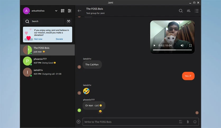Click the cat video thumbnail
Image resolution: width=221 pixels, height=128 pixels.
[x=172, y=37]
